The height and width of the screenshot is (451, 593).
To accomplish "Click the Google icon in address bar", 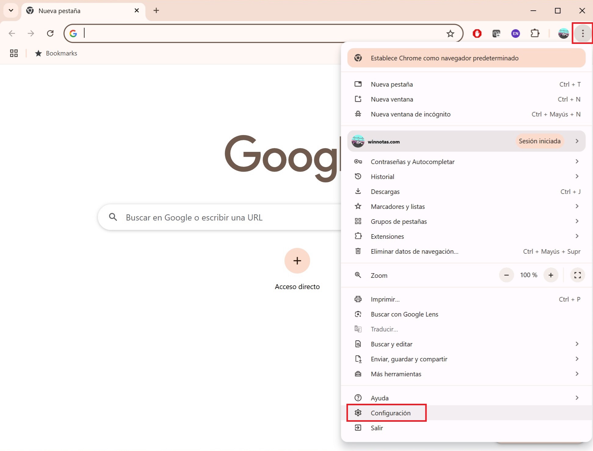I will pos(73,34).
